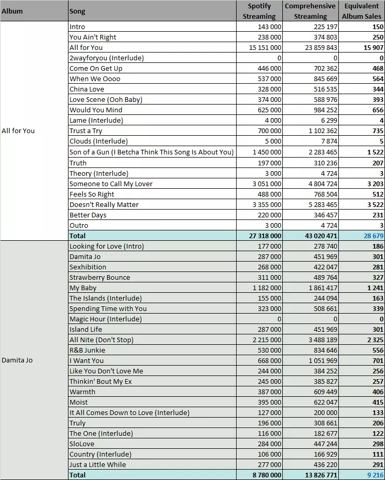The height and width of the screenshot is (480, 385).
Task: Select the 1 861 417 comprehensive value
Action: point(310,288)
